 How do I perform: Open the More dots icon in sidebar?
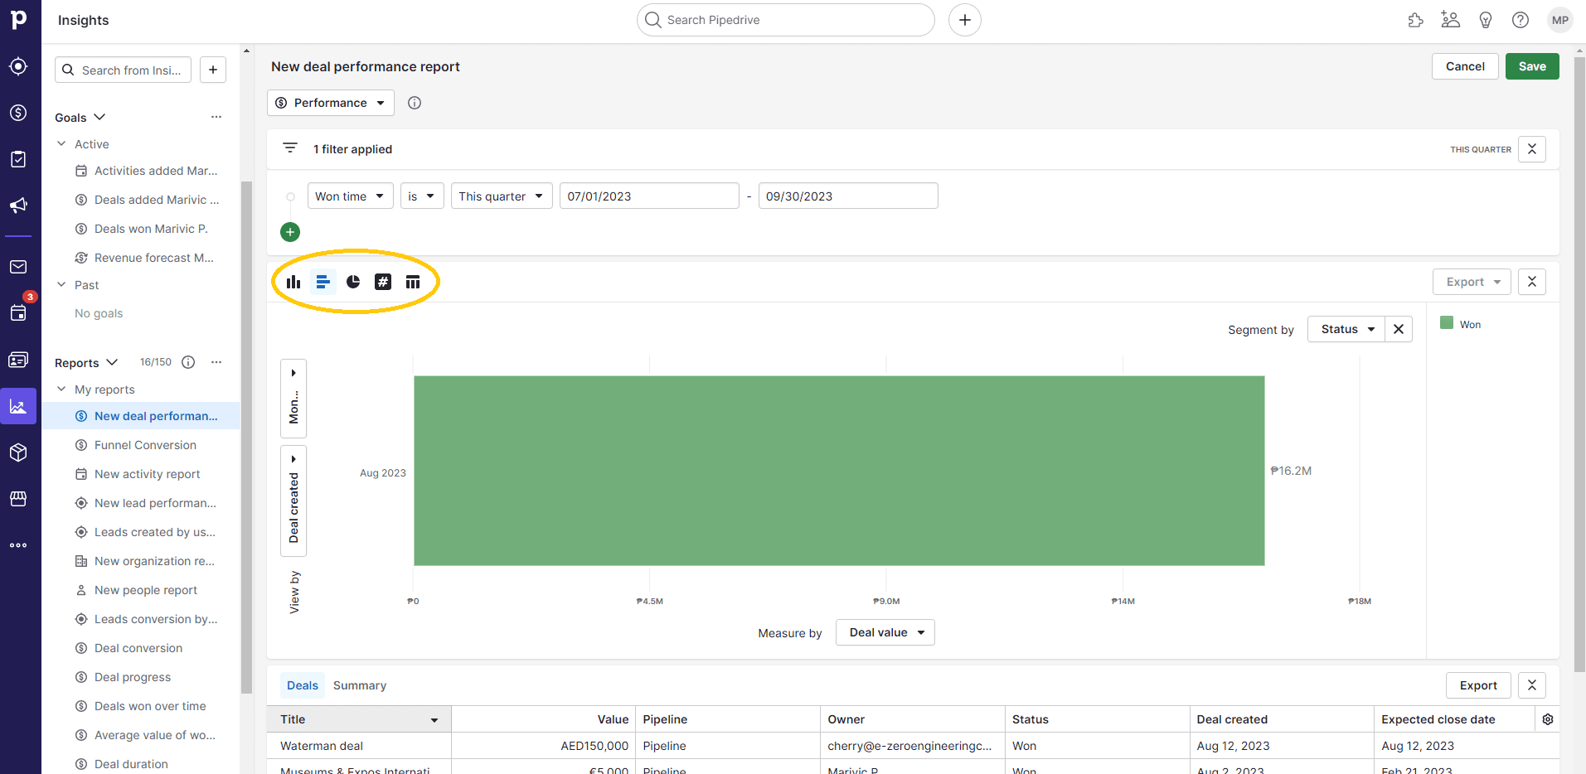click(18, 545)
